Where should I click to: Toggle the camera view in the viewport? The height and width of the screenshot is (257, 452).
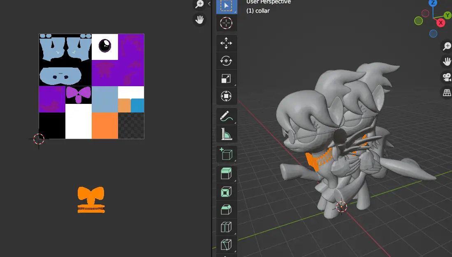pyautogui.click(x=447, y=77)
